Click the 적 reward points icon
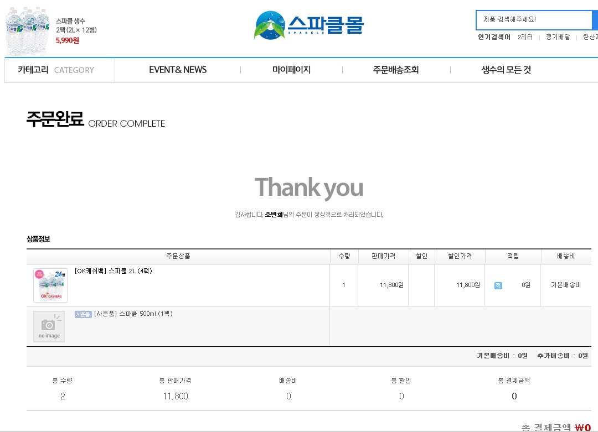This screenshot has width=598, height=432. [498, 285]
